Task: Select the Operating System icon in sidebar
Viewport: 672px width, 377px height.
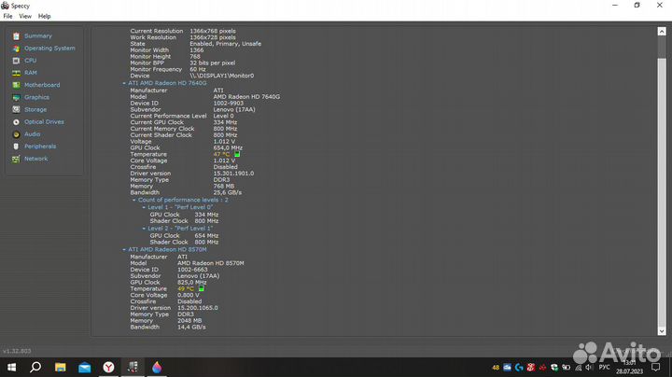Action: (x=16, y=49)
